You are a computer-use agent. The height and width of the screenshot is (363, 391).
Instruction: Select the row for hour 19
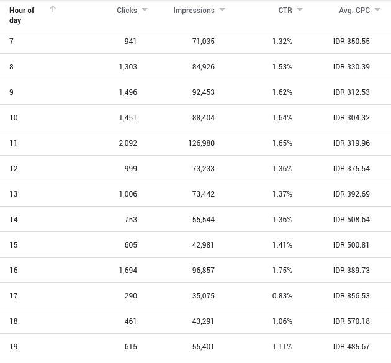[x=195, y=347]
